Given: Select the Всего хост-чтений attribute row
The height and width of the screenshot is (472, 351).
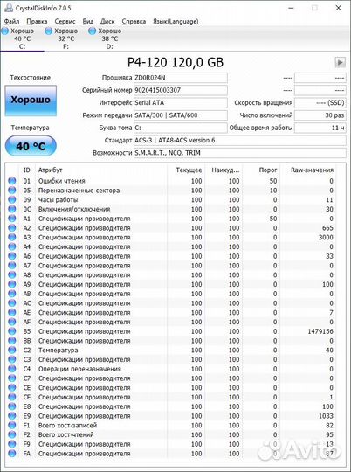Looking at the screenshot, I should (171, 434).
